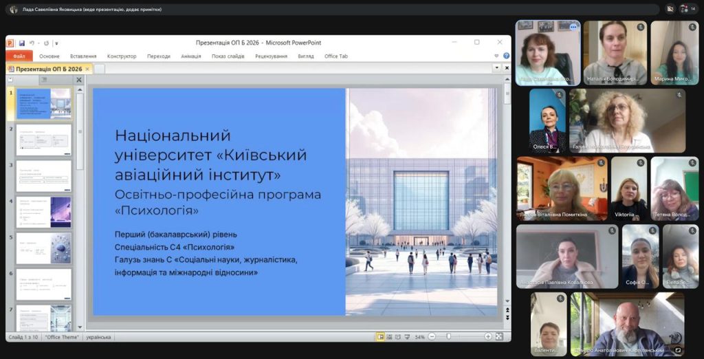
Task: Click zoom in plus button
Action: coord(488,337)
